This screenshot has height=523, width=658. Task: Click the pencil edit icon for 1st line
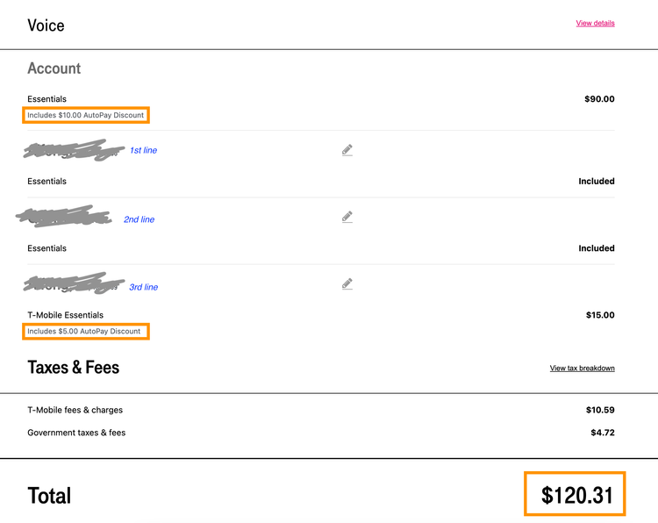(x=347, y=150)
